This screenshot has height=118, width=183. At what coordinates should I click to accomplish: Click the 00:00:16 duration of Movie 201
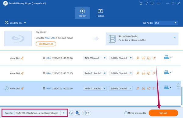coord(68,58)
